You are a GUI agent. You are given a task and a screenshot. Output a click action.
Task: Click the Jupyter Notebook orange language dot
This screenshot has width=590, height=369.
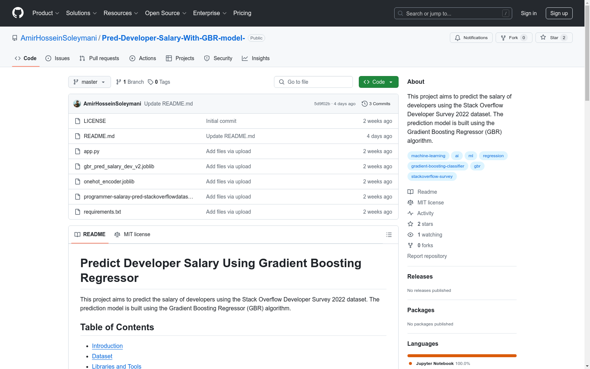pos(410,363)
